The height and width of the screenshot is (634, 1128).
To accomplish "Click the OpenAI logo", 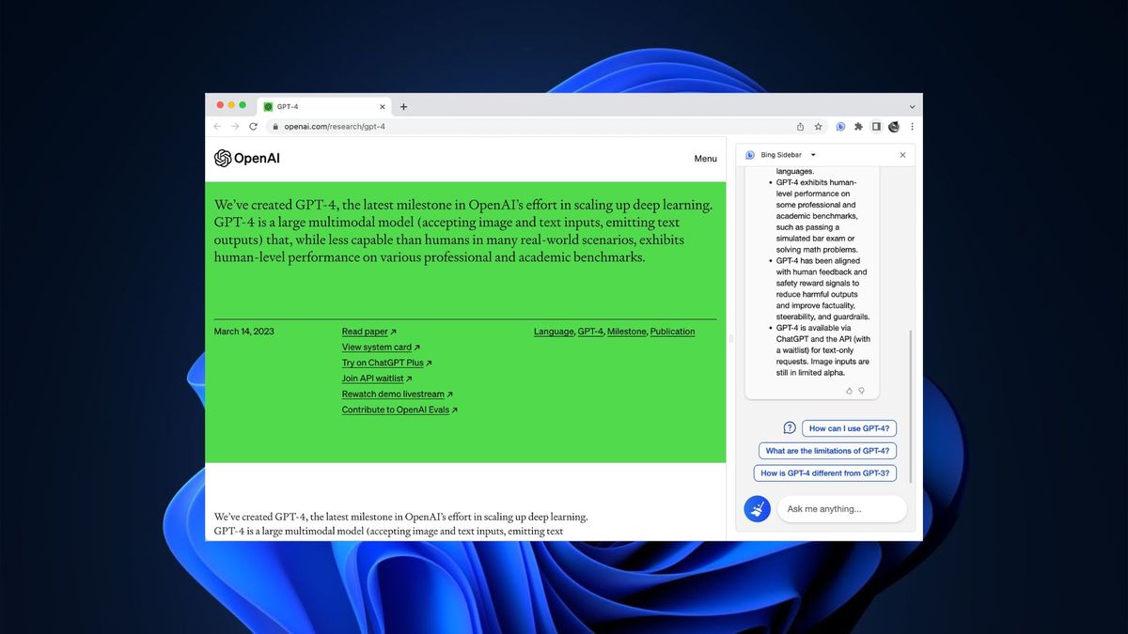I will pyautogui.click(x=247, y=158).
